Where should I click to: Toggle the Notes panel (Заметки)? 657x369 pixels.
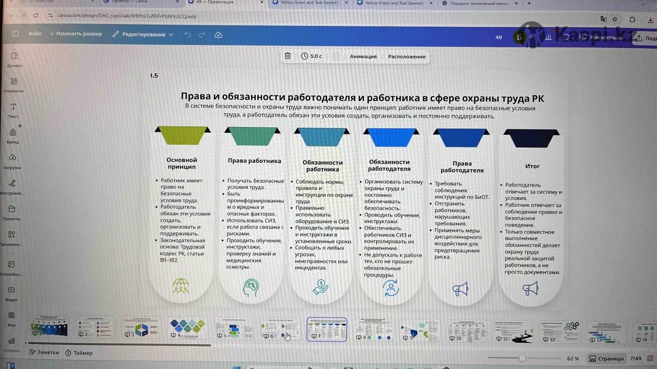click(x=44, y=353)
